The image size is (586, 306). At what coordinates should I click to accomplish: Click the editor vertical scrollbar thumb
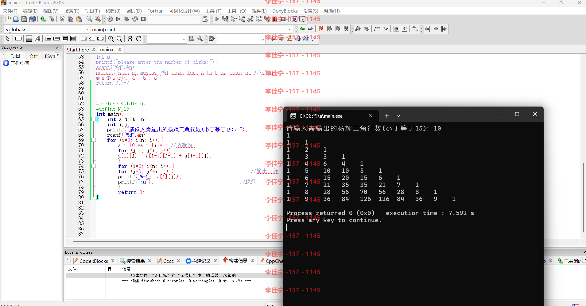coord(583,197)
